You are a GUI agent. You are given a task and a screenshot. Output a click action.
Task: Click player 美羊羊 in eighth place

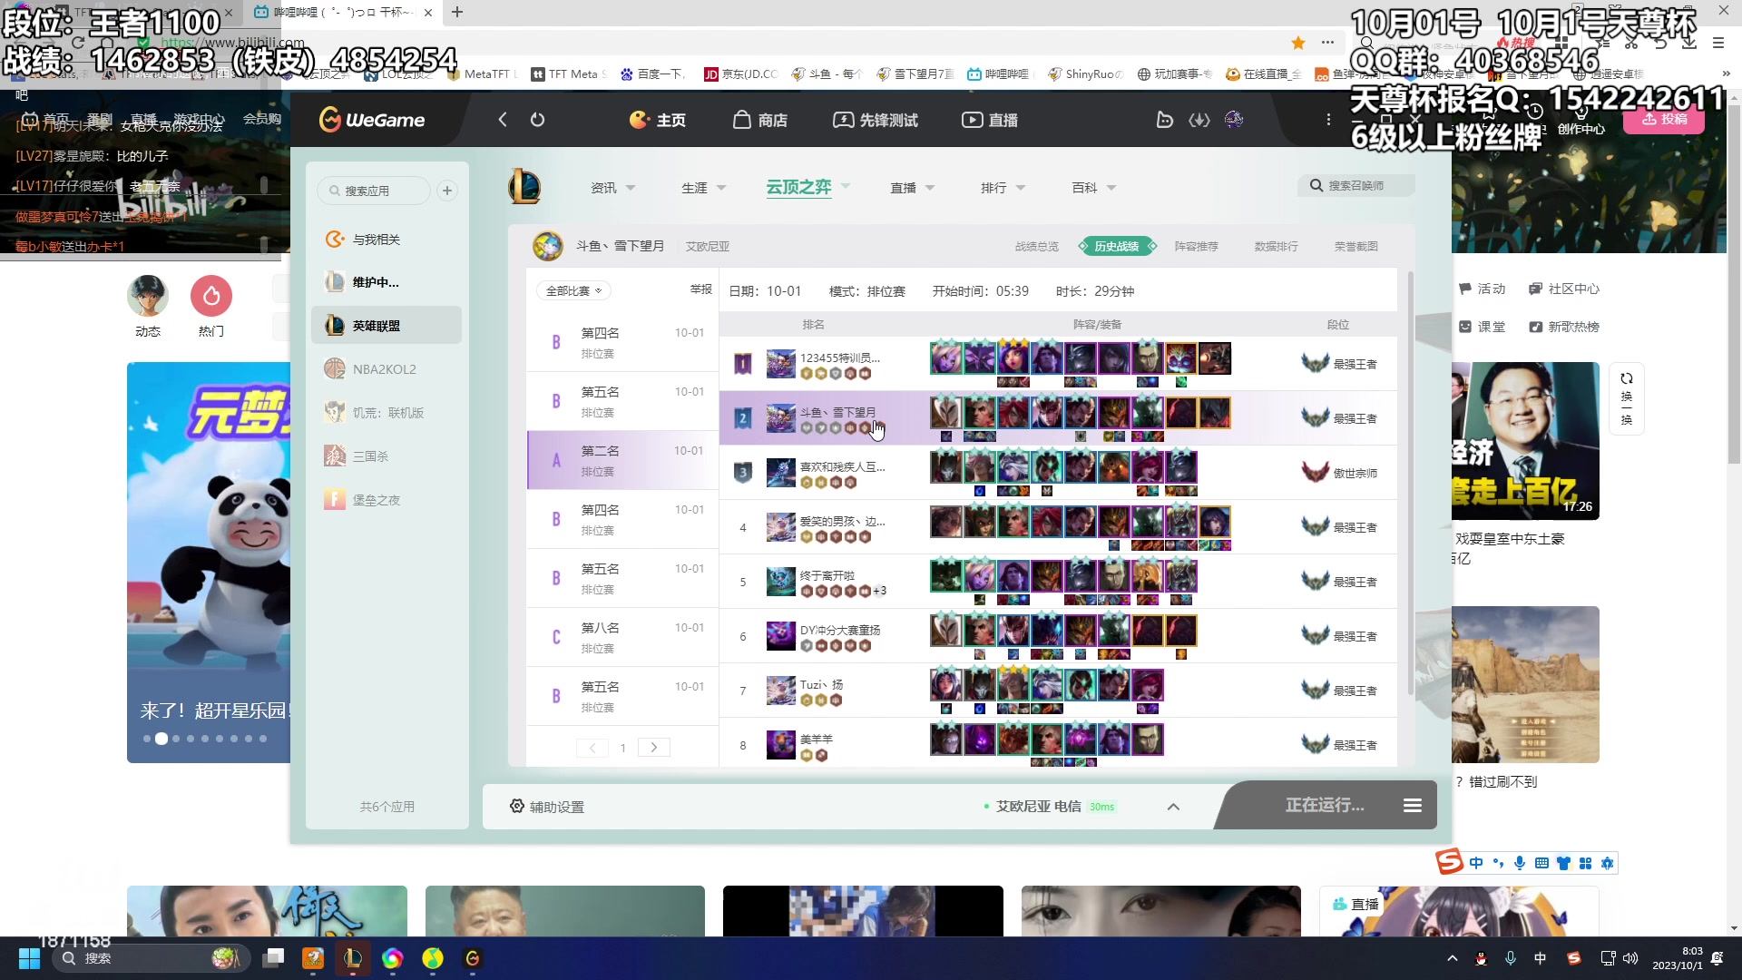tap(817, 739)
